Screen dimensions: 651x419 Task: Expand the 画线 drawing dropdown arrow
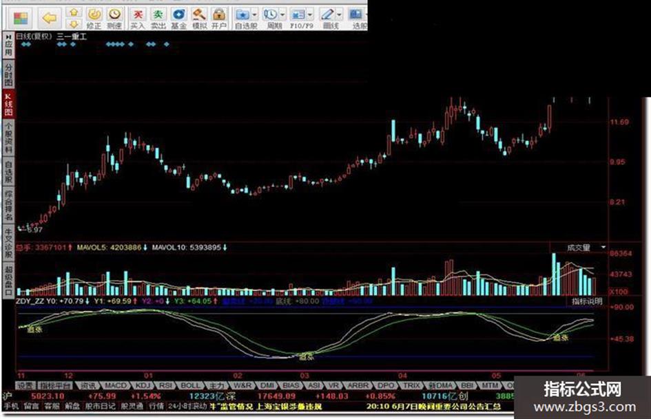[339, 15]
